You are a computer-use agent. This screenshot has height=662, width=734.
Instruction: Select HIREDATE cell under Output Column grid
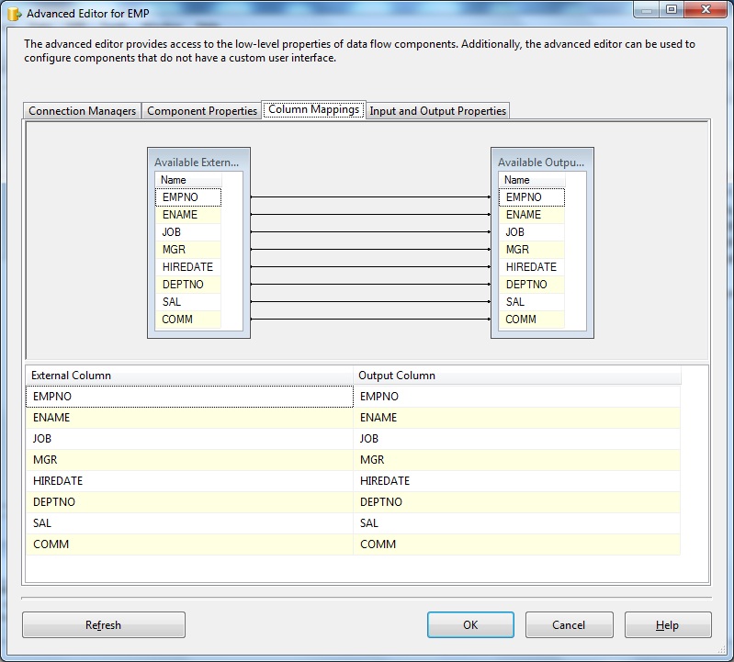tap(517, 480)
